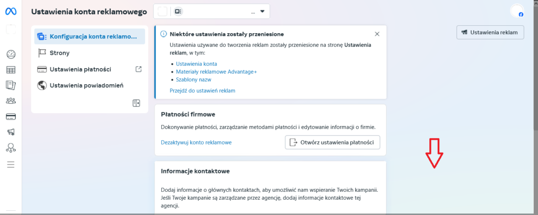Image resolution: width=538 pixels, height=215 pixels.
Task: Open the account overview gauge icon
Action: tap(11, 54)
